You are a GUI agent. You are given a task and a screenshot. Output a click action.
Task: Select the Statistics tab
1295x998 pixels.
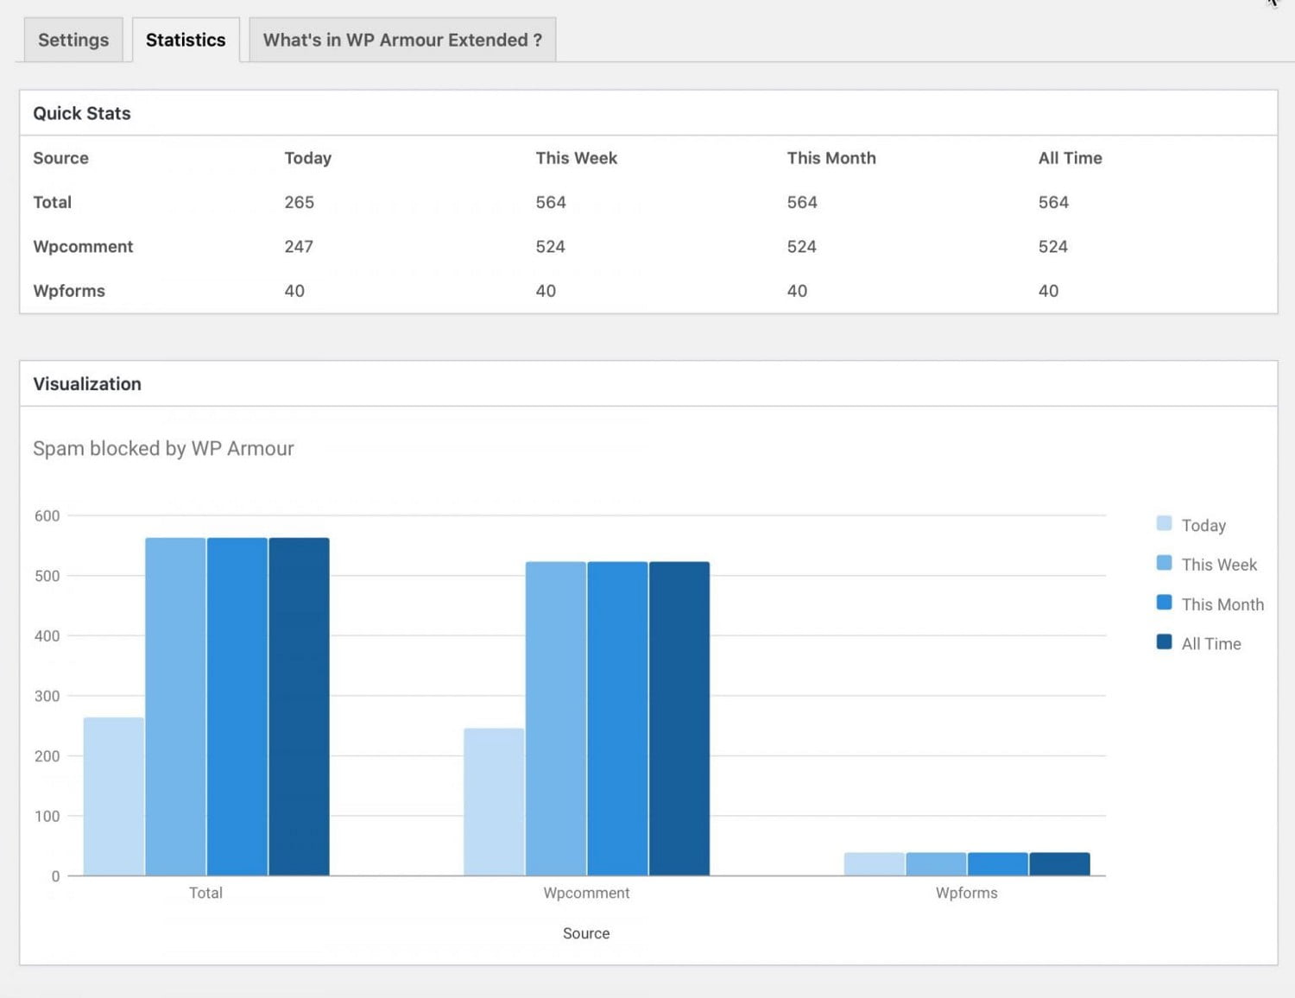click(x=186, y=40)
